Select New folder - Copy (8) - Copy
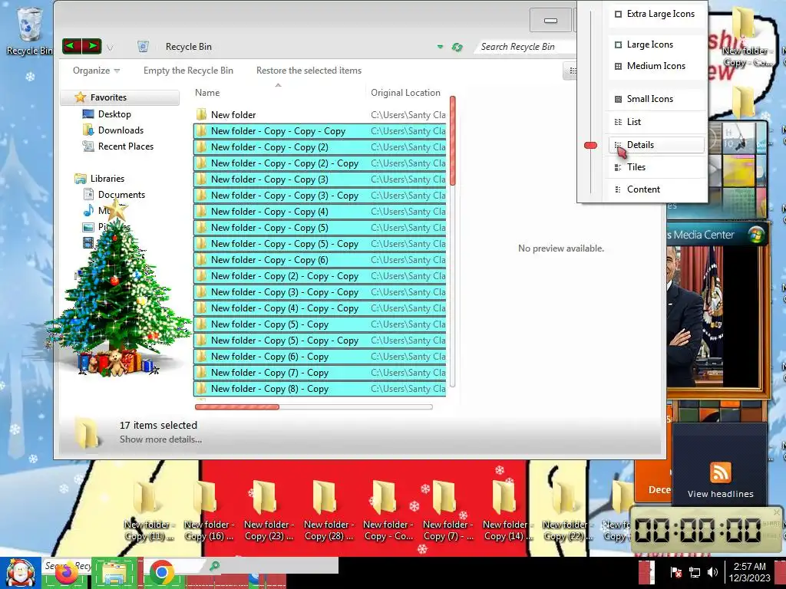Image resolution: width=786 pixels, height=589 pixels. 319,389
